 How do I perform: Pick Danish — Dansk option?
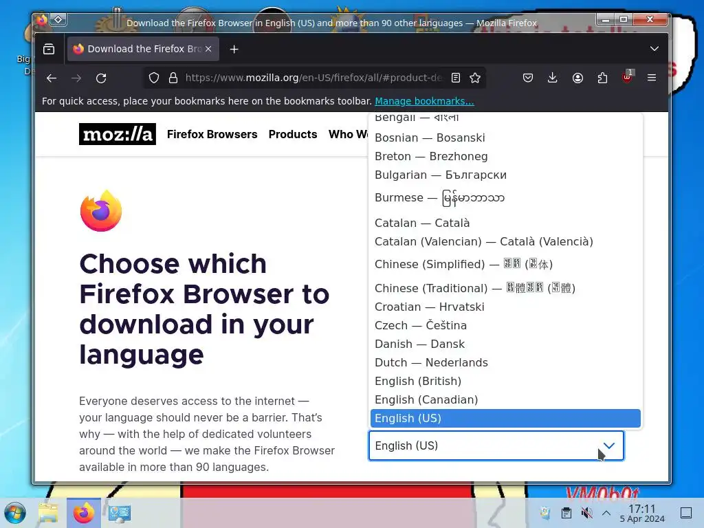click(x=505, y=344)
